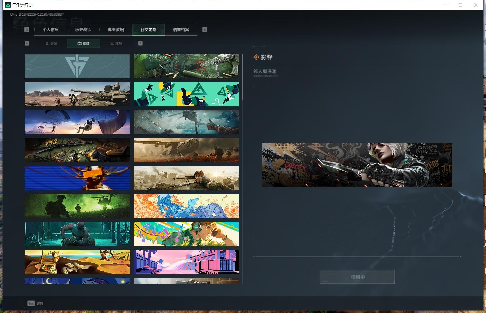Switch to the 个人信息 tab
486x313 pixels.
[x=51, y=30]
